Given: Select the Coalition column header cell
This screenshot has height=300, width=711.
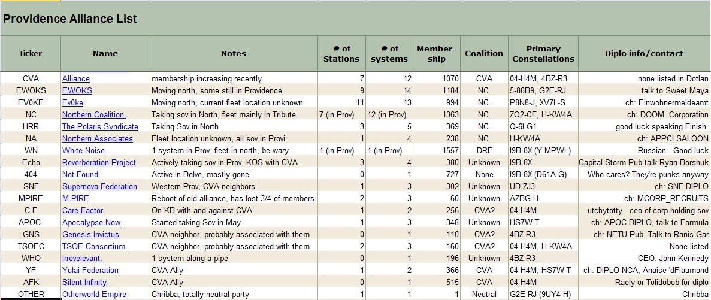Looking at the screenshot, I should [484, 53].
